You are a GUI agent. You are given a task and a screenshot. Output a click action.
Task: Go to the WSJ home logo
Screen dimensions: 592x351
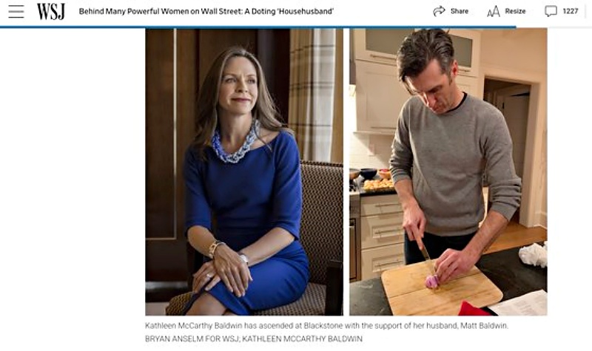point(51,11)
